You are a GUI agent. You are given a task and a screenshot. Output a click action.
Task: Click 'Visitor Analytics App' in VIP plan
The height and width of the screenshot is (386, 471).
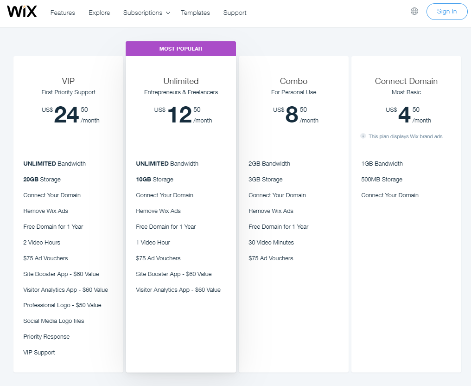(x=65, y=290)
